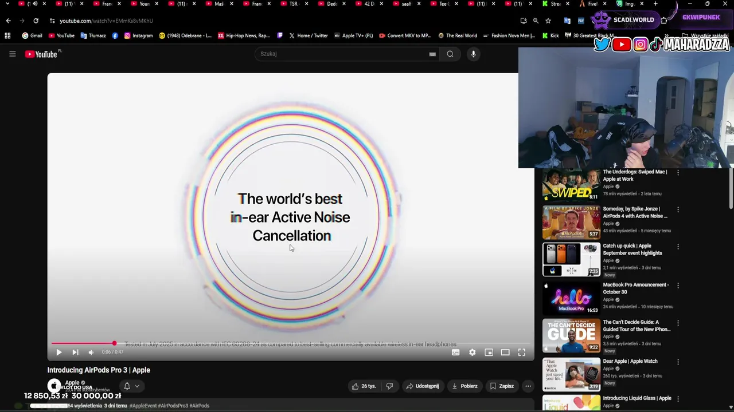Open options menu for Someday by Spike Jonze
Screen dimensions: 734x412
(x=678, y=209)
